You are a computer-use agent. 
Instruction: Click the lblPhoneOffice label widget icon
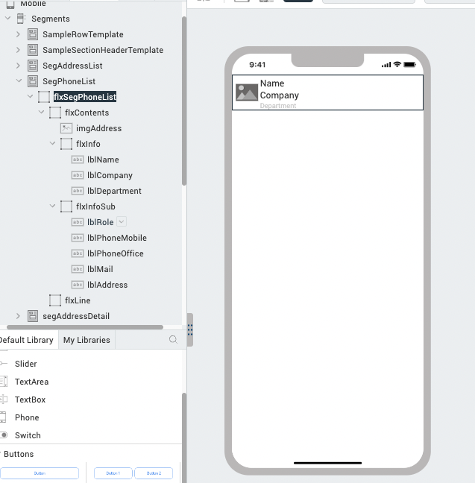pyautogui.click(x=78, y=253)
